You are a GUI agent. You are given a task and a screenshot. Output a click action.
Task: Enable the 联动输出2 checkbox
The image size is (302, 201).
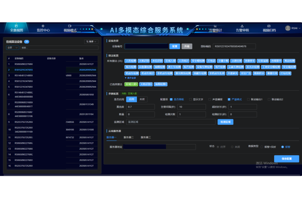[269, 99]
